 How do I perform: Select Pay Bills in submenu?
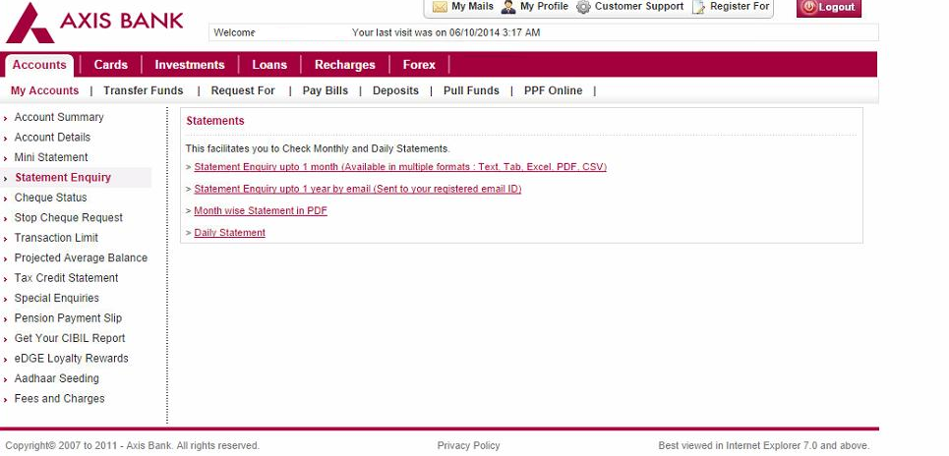coord(325,90)
